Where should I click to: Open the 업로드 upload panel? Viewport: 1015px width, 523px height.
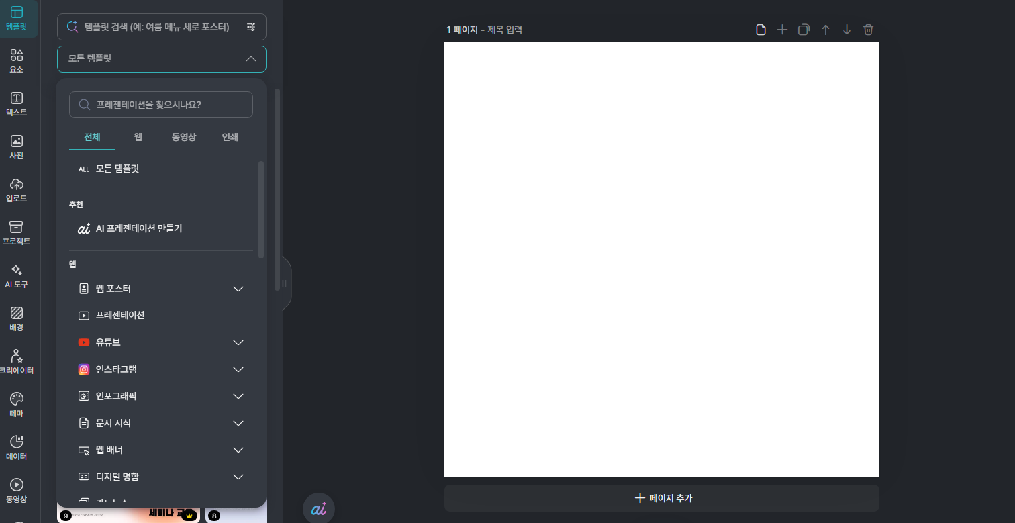pos(17,190)
